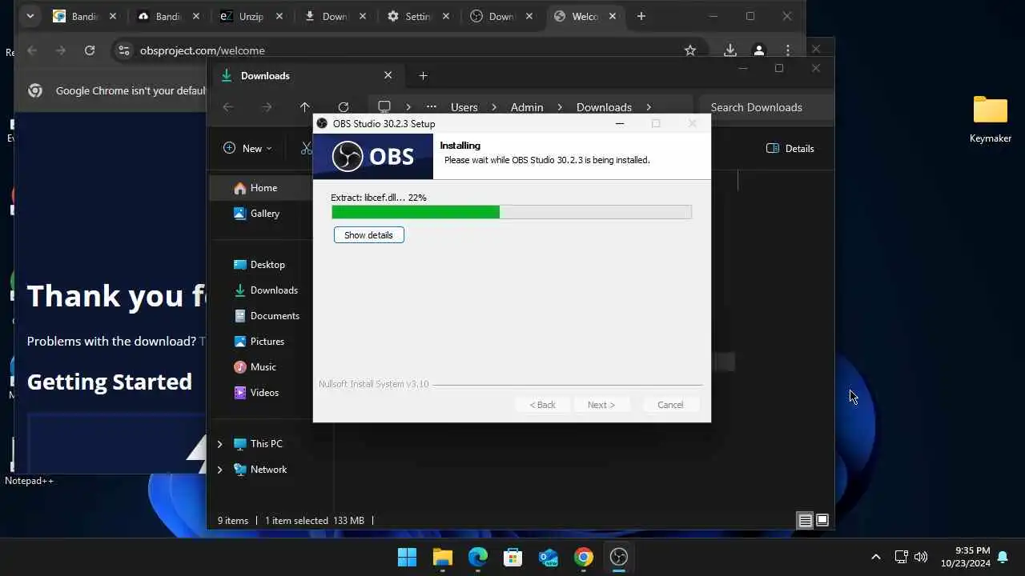Click the Search Downloads field
The image size is (1025, 576).
coord(766,107)
